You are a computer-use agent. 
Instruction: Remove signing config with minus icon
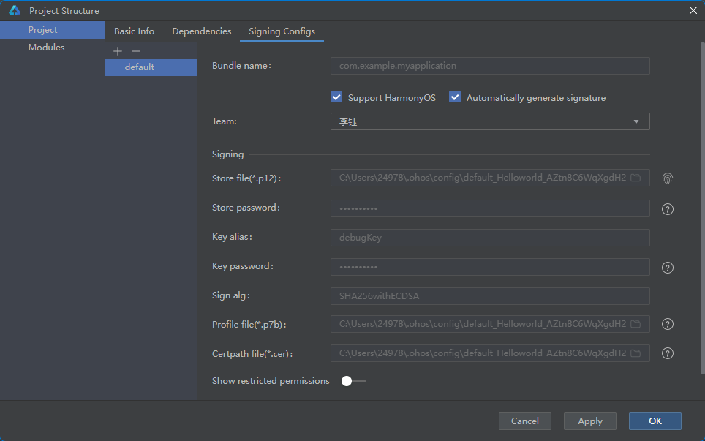[136, 51]
